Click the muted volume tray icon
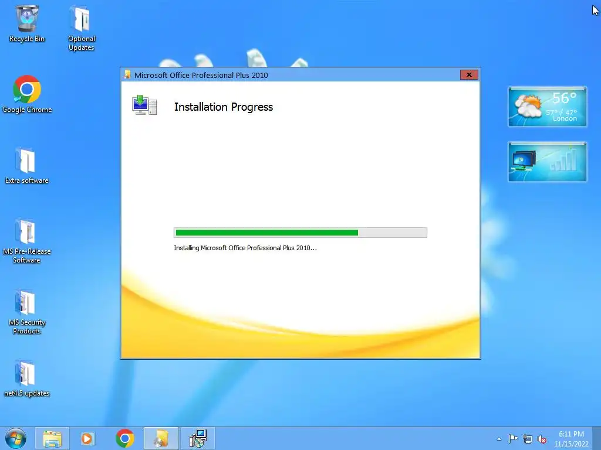 (542, 439)
